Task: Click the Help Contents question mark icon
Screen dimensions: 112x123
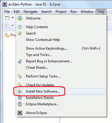Action: coord(20,27)
